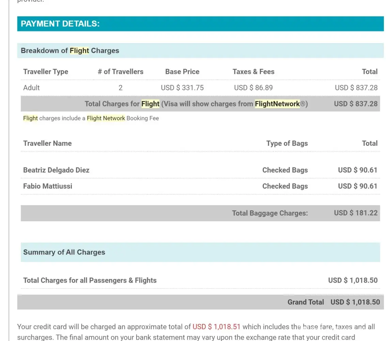The height and width of the screenshot is (341, 386).
Task: Click the Type of Bags column header
Action: click(287, 143)
